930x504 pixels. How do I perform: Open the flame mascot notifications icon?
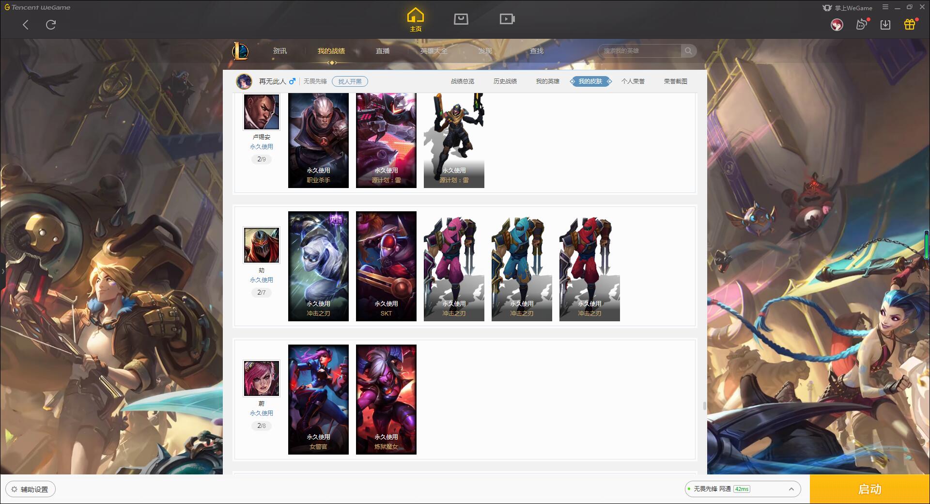pos(862,24)
